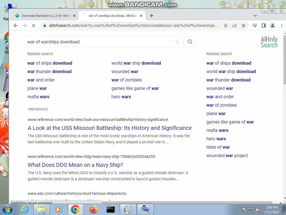Open the Chrome three-dot menu

click(282, 25)
